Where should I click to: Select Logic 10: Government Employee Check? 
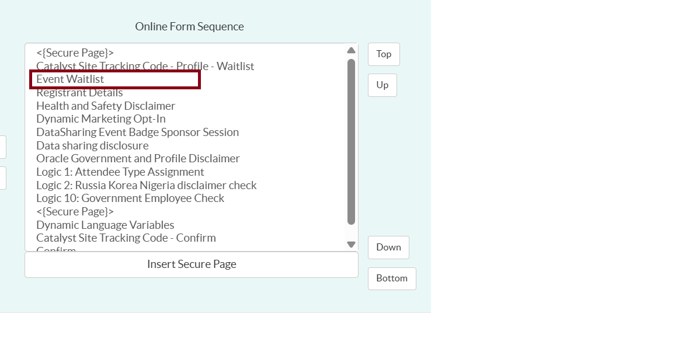tap(130, 198)
